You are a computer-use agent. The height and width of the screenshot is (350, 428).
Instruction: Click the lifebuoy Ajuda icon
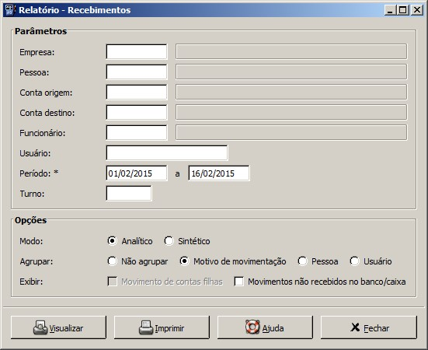click(252, 327)
